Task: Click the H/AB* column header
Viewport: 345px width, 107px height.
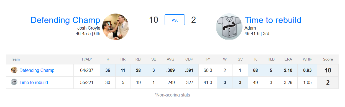Action: 87,59
